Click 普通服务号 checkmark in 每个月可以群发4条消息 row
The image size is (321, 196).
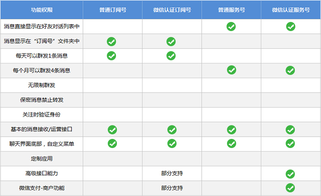[232, 70]
